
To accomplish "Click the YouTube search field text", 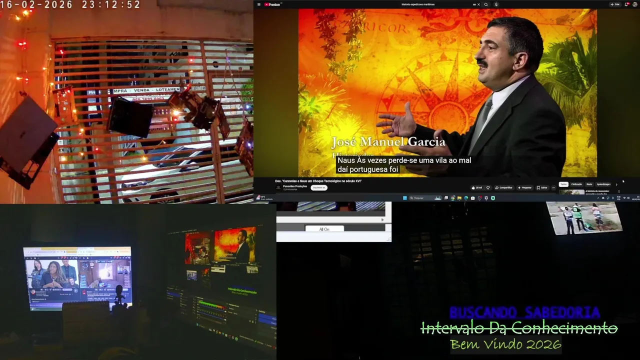I will pyautogui.click(x=418, y=4).
